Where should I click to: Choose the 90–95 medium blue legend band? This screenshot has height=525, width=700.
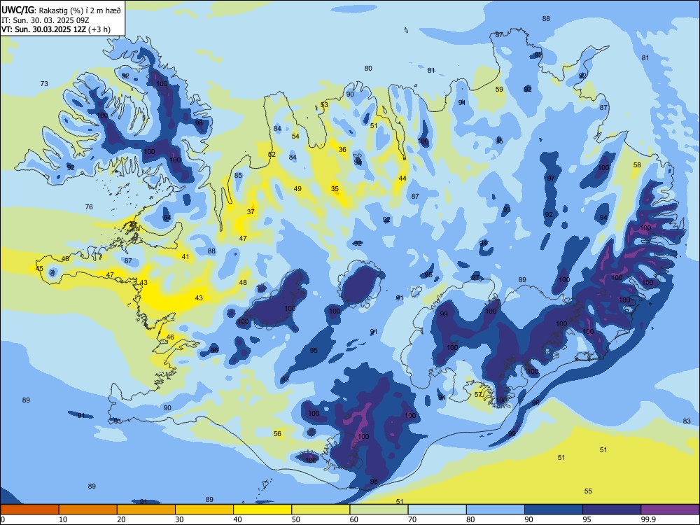(554, 510)
